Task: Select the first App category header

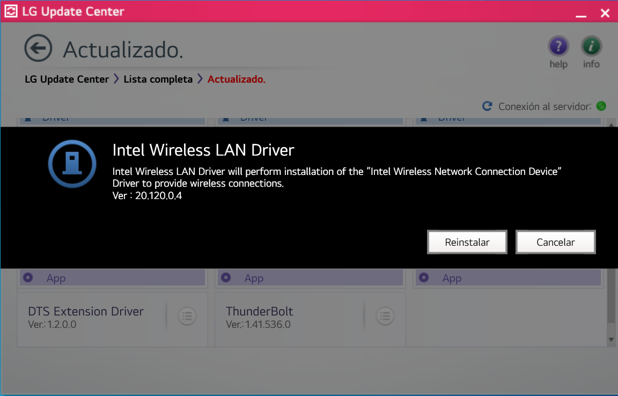Action: point(112,277)
